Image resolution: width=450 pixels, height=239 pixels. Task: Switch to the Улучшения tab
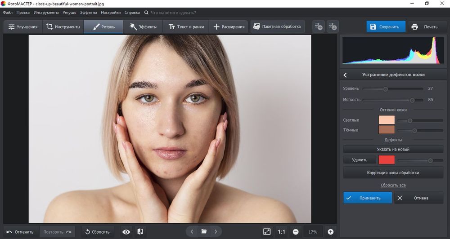click(x=23, y=27)
